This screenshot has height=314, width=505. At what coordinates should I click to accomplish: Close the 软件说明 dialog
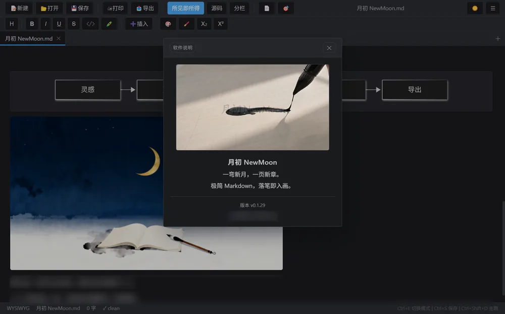(x=329, y=48)
